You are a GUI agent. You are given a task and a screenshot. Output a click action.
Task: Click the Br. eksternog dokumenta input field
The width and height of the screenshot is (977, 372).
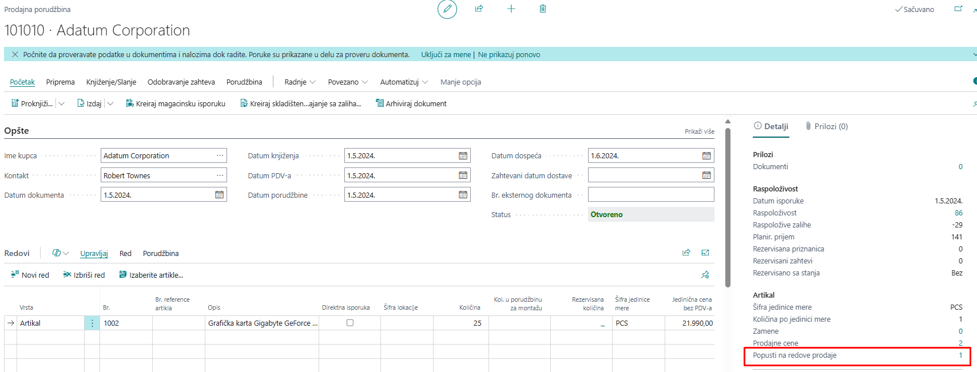tap(650, 195)
